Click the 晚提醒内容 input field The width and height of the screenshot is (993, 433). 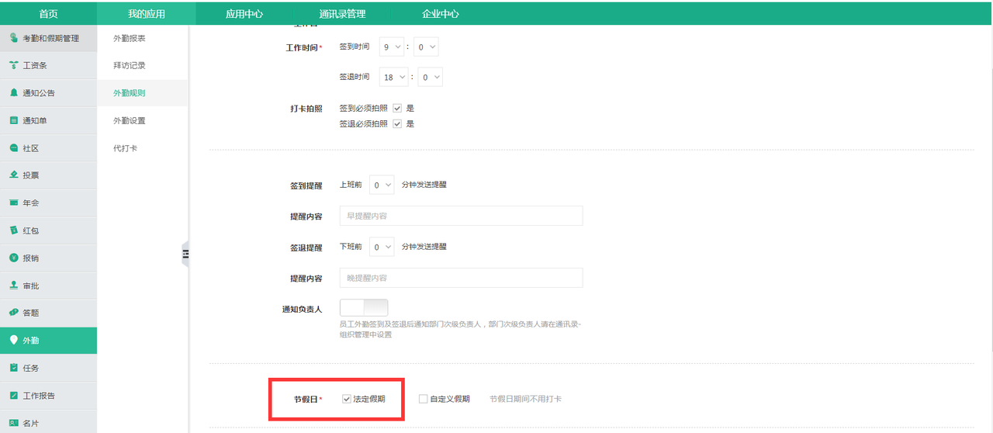click(x=461, y=278)
